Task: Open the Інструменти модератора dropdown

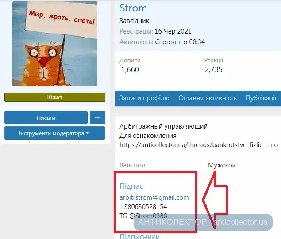Action: (x=55, y=133)
